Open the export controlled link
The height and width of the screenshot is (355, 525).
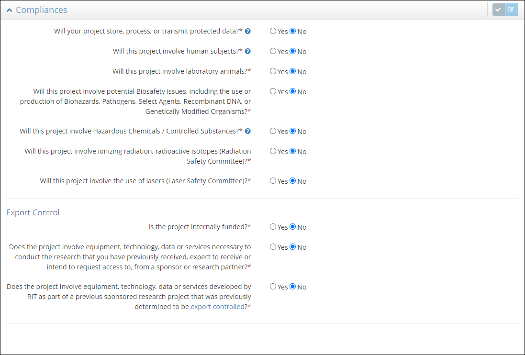[x=217, y=307]
